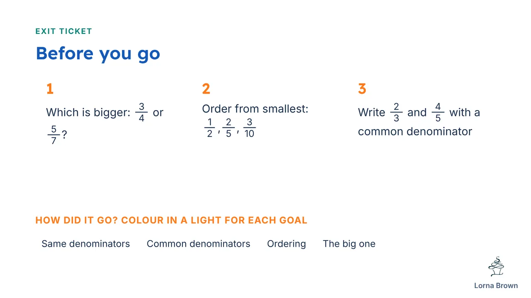
Task: Select the orange number 1 heading
Action: [50, 89]
